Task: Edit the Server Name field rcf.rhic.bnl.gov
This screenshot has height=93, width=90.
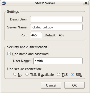Action: coord(56,27)
